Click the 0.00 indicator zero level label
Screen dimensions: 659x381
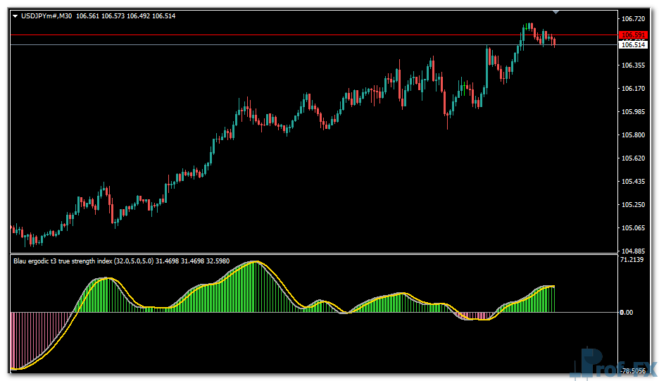pyautogui.click(x=625, y=313)
